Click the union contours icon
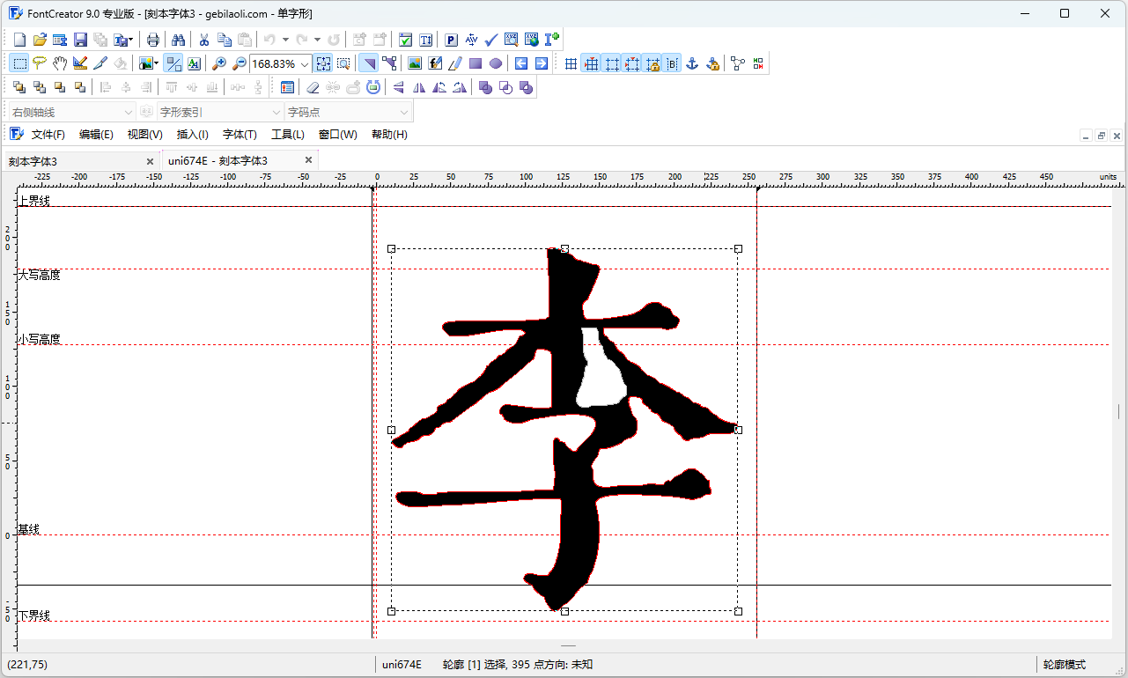Image resolution: width=1128 pixels, height=678 pixels. 485,87
